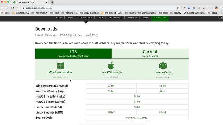Open DOWNLOADS in the site navigation
The width and height of the screenshot is (223, 125).
pyautogui.click(x=86, y=18)
